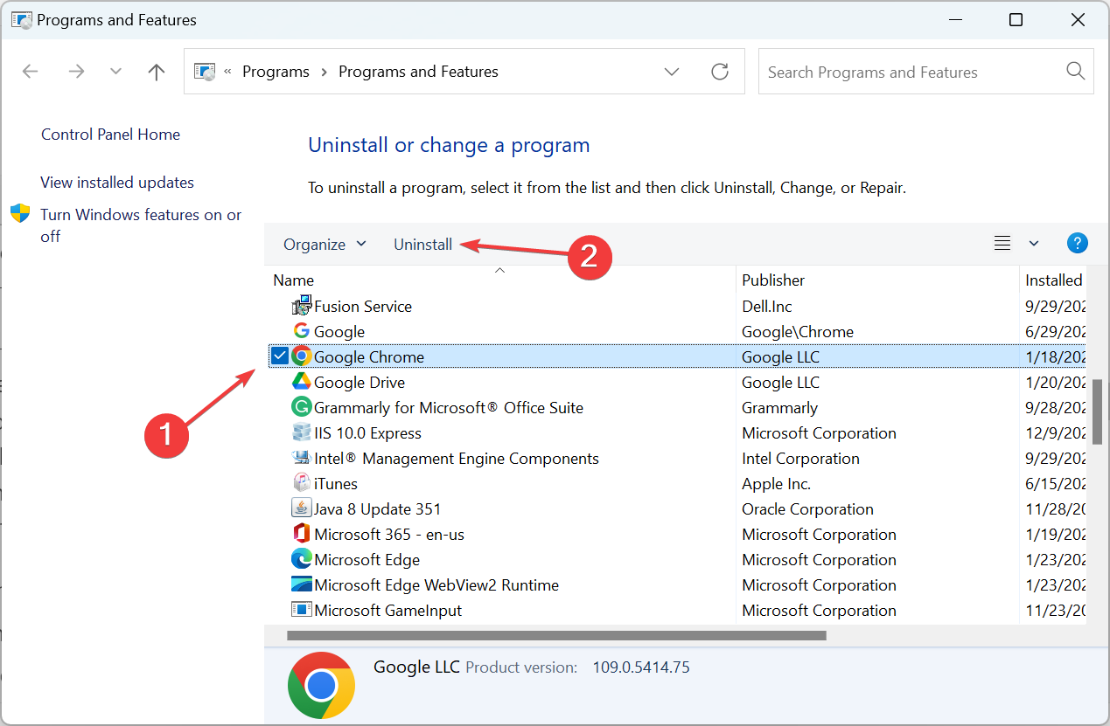Click the Google Chrome icon in list
1110x726 pixels.
pyautogui.click(x=301, y=356)
